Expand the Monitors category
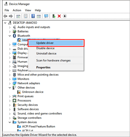Image resolution: width=130 pixels, height=137 pixels. click(10, 79)
